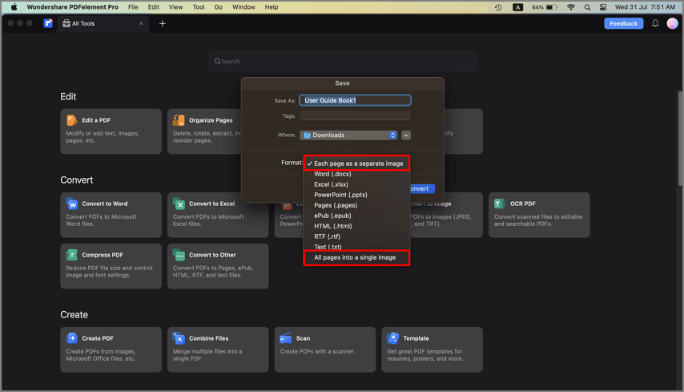Click the Compress PDF icon
The image size is (684, 392).
tap(71, 255)
